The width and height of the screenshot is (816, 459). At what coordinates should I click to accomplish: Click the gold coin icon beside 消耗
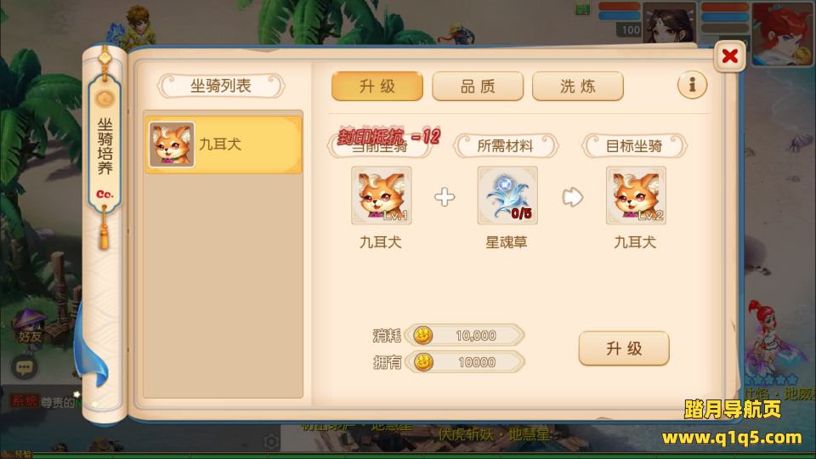[x=422, y=336]
